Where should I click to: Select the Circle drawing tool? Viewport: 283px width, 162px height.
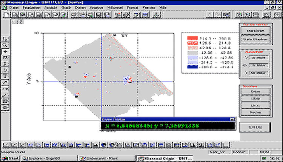5,108
